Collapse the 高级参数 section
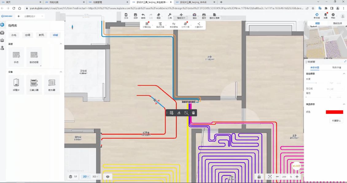This screenshot has width=347, height=183. pyautogui.click(x=344, y=104)
